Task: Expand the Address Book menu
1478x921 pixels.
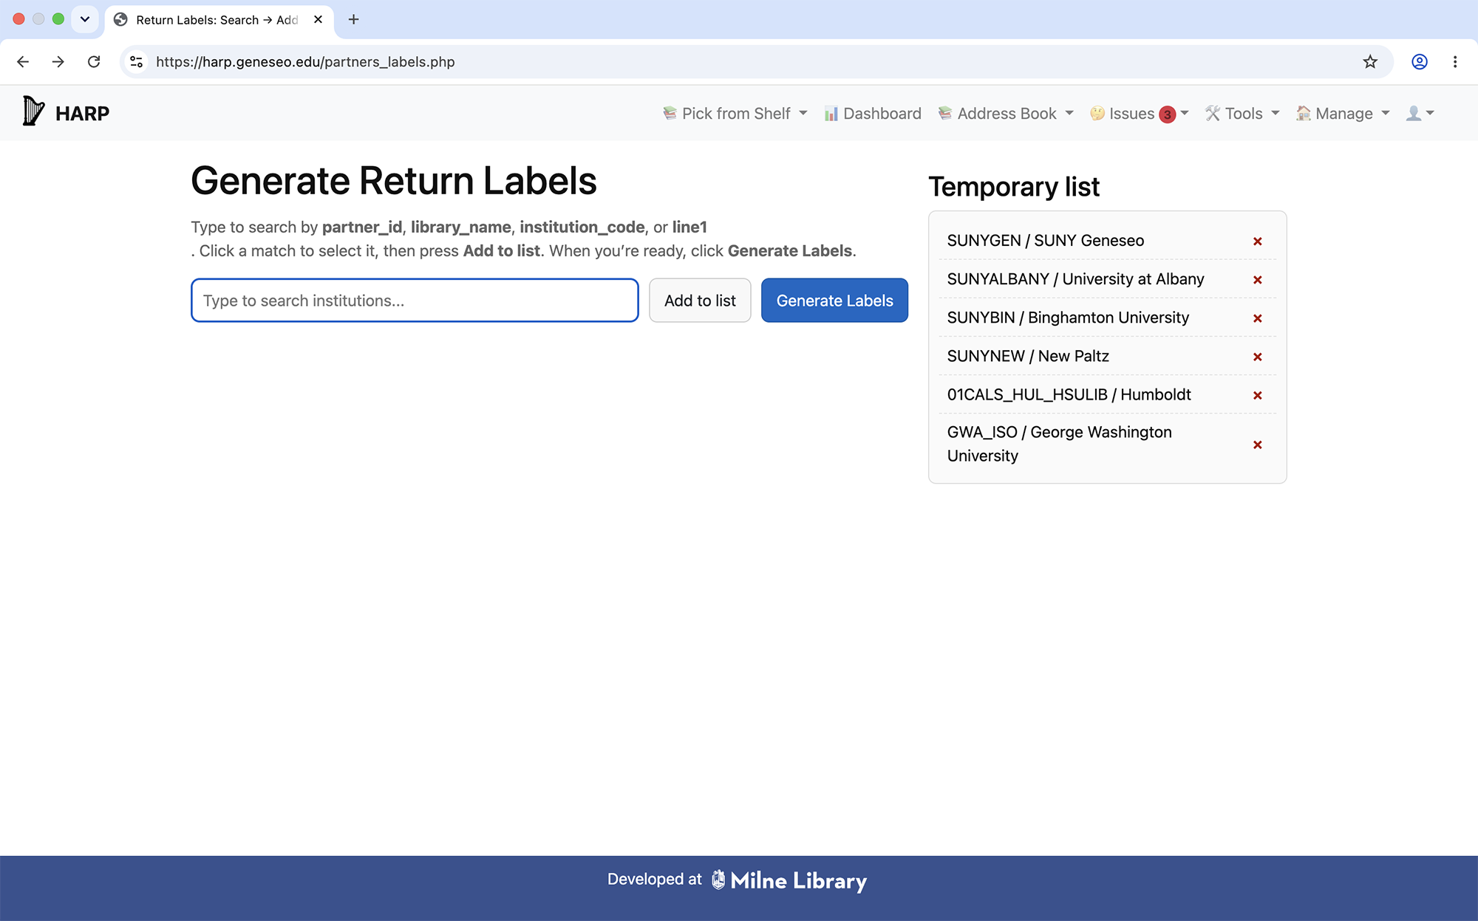Action: coord(1006,114)
